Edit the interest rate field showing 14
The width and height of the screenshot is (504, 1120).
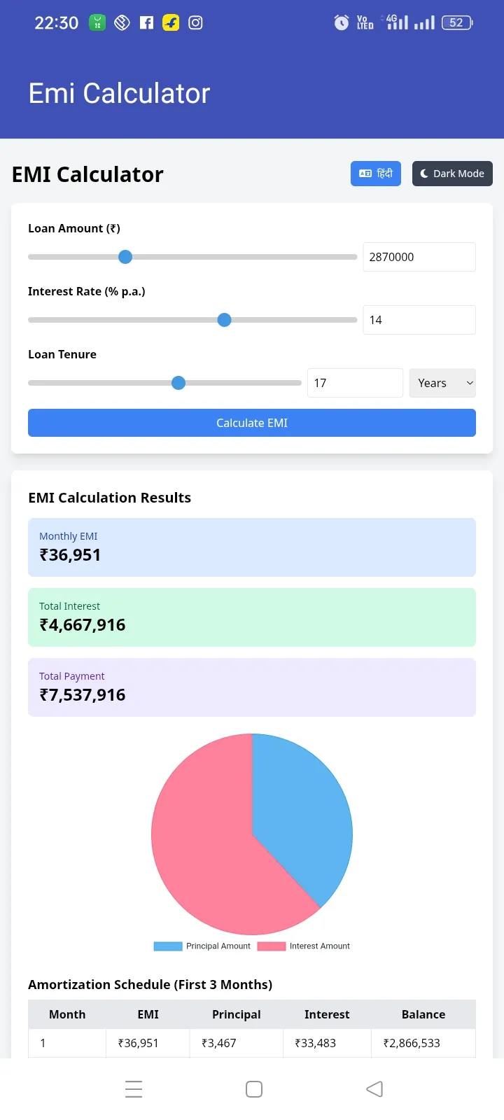click(x=419, y=320)
